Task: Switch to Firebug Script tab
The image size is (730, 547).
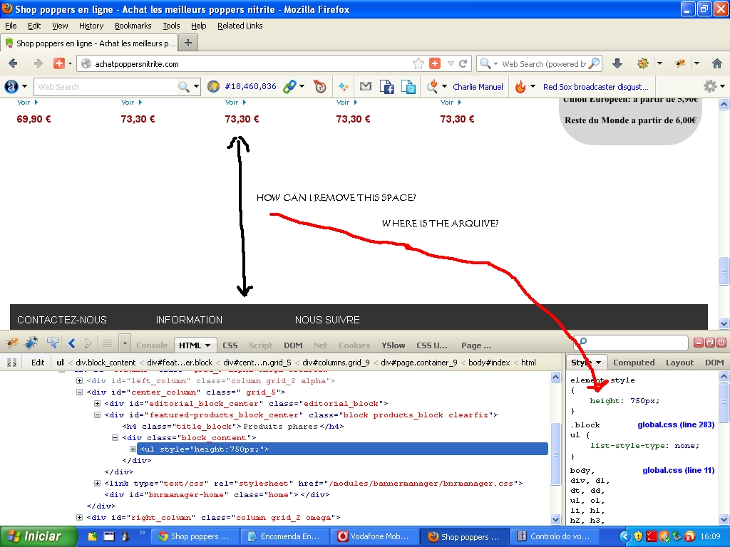Action: click(x=260, y=345)
